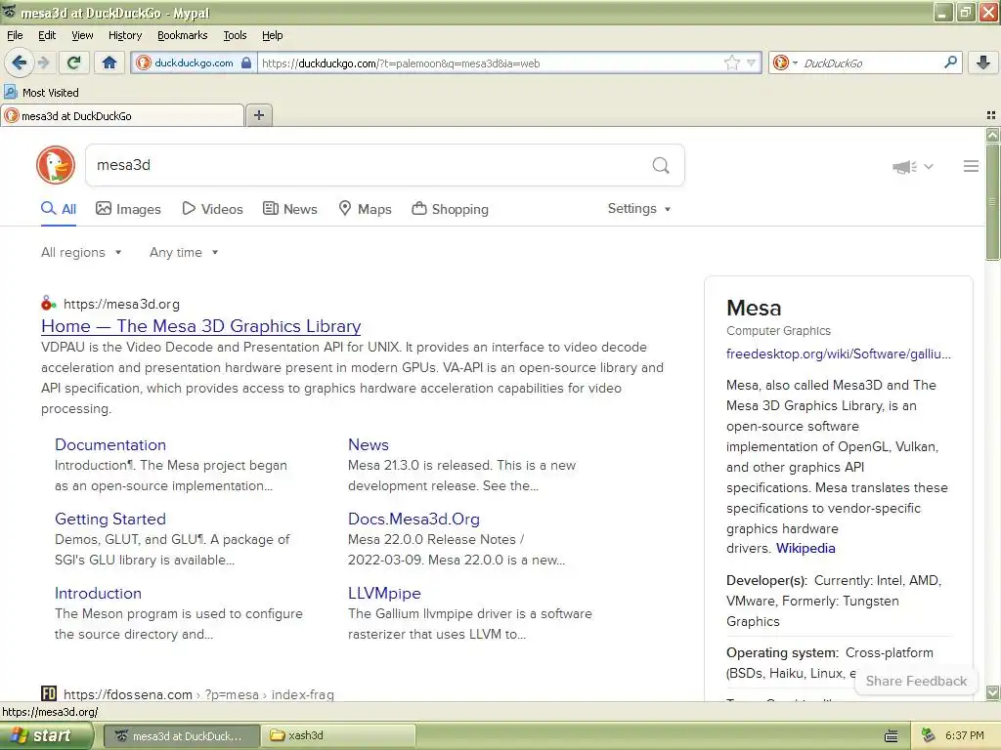Open the Getting Started sublink
The width and height of the screenshot is (1001, 750).
[110, 520]
